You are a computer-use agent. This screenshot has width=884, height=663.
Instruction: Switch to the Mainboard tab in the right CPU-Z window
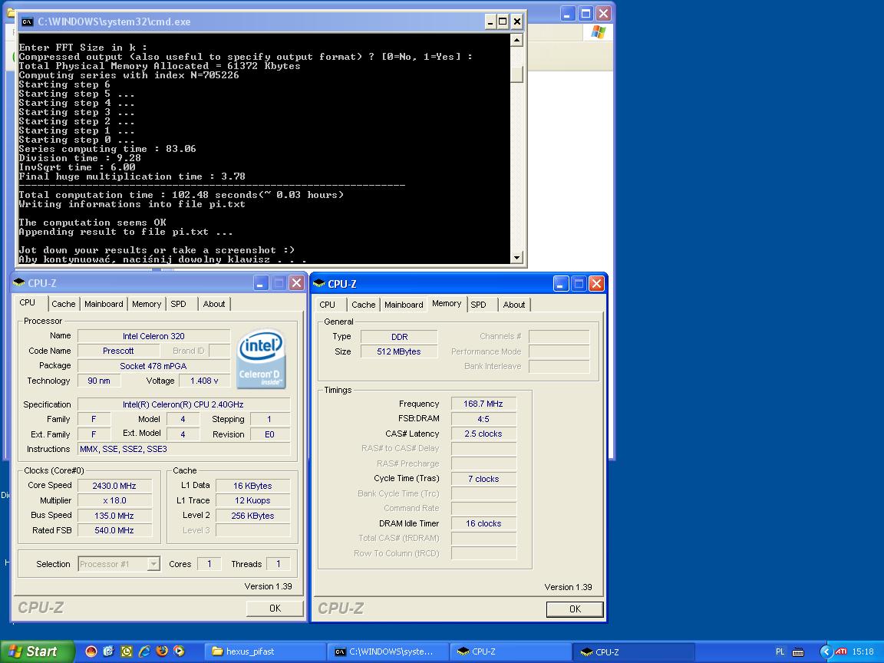404,305
